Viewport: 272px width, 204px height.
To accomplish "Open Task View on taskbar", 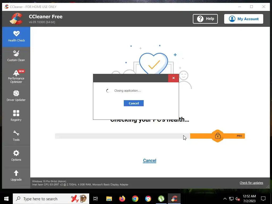I will [x=96, y=199].
